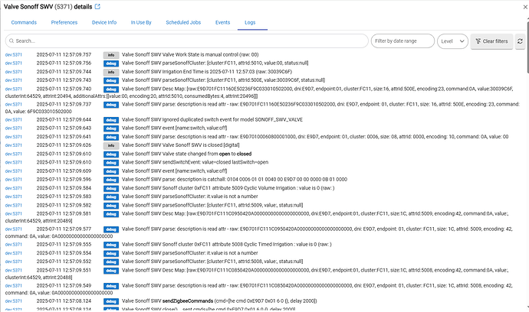Click the Clear filters button
Image resolution: width=529 pixels, height=312 pixels.
pos(491,41)
